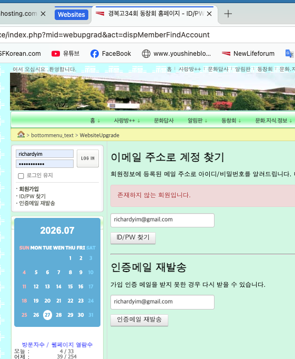Select day 1 on the calendar

[x=70, y=258]
